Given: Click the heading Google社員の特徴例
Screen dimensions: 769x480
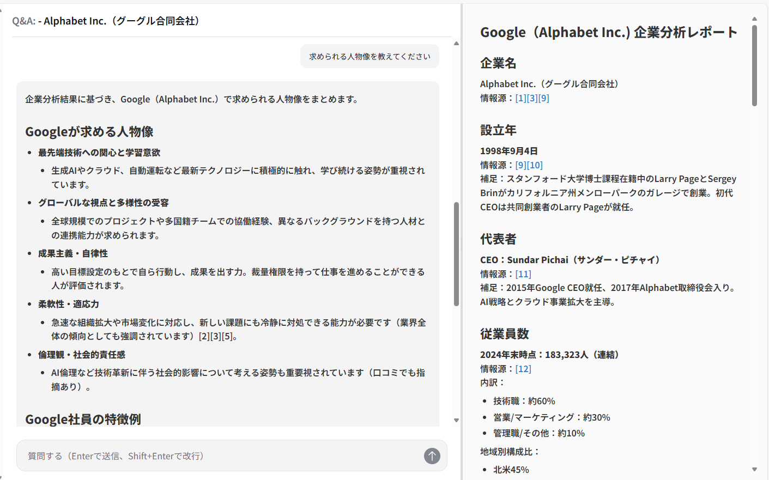Looking at the screenshot, I should [83, 419].
